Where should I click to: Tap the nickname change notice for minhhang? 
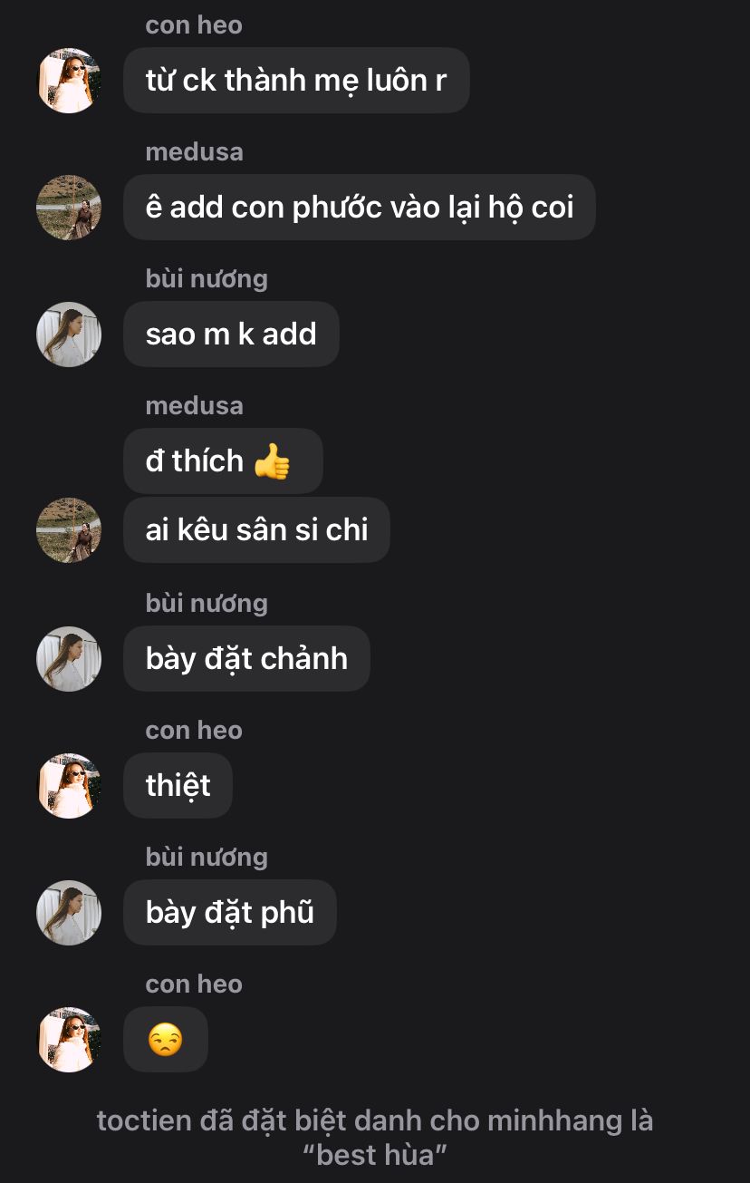375,1138
